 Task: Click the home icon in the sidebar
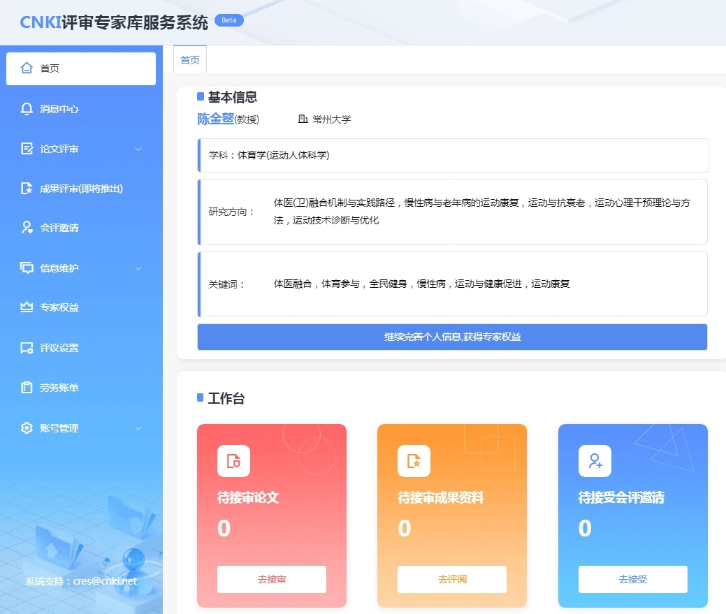coord(27,68)
